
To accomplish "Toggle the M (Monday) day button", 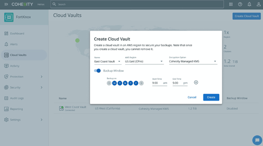I will pos(114,83).
